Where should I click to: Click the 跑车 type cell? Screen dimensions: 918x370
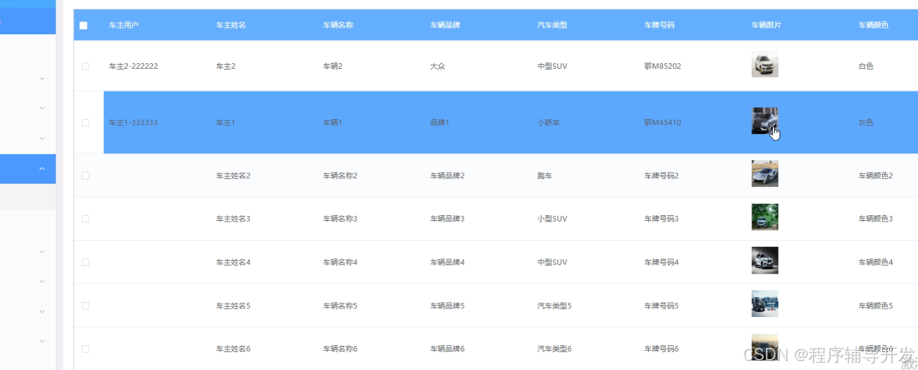click(x=545, y=175)
